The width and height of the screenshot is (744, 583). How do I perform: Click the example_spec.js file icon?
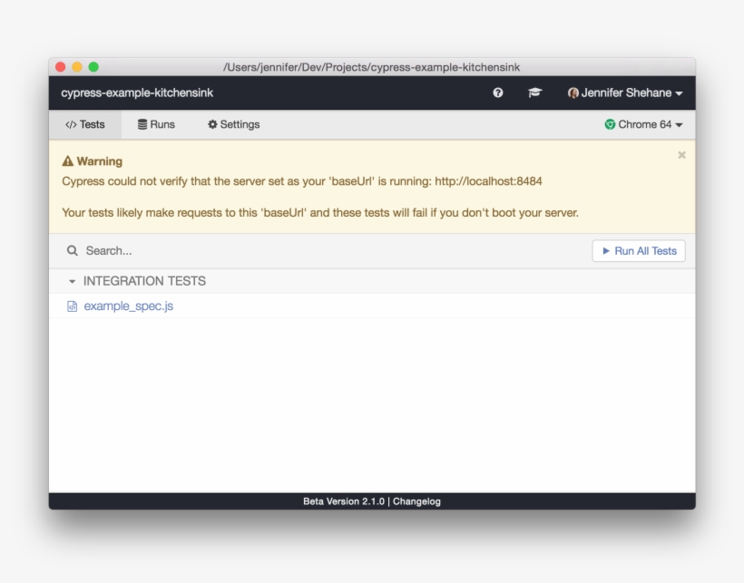point(72,306)
